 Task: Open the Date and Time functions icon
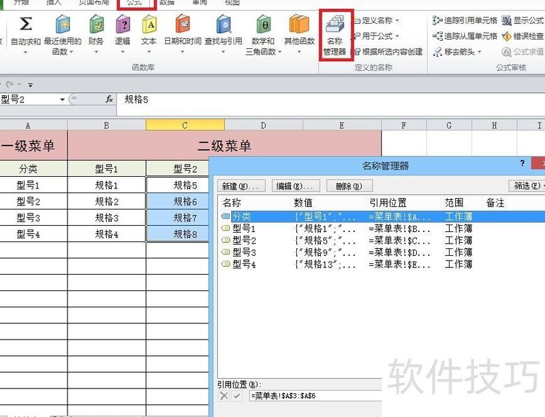pos(183,24)
